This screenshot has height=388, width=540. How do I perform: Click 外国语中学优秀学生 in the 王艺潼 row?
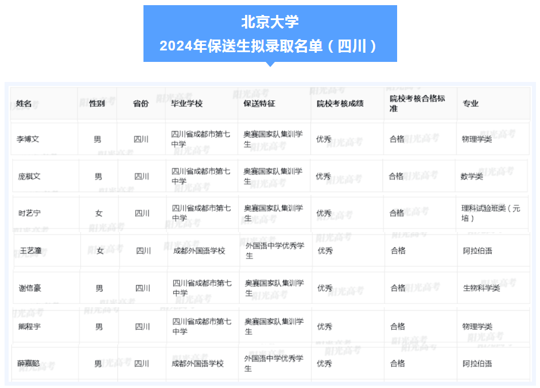click(x=275, y=250)
